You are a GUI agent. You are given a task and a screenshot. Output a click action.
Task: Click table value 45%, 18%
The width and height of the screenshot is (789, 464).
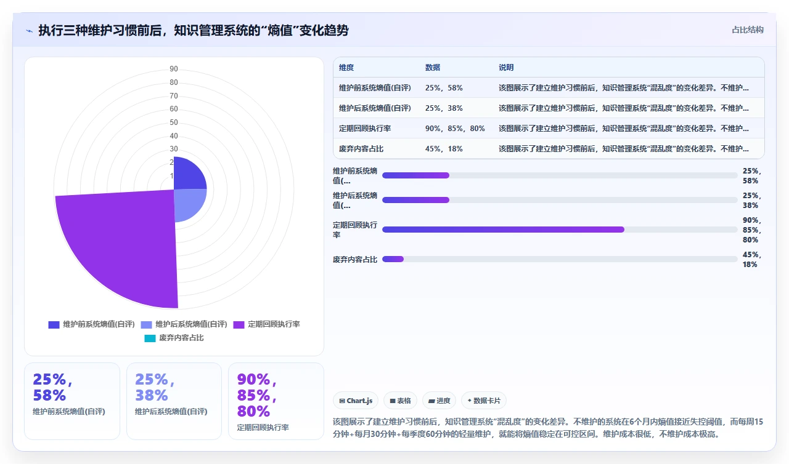[444, 149]
